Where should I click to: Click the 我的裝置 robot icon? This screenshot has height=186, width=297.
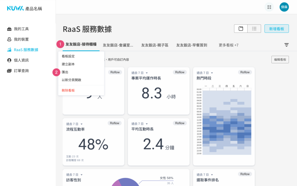tap(9, 40)
